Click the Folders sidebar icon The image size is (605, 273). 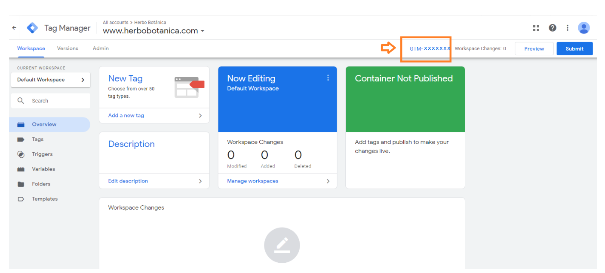coord(21,184)
